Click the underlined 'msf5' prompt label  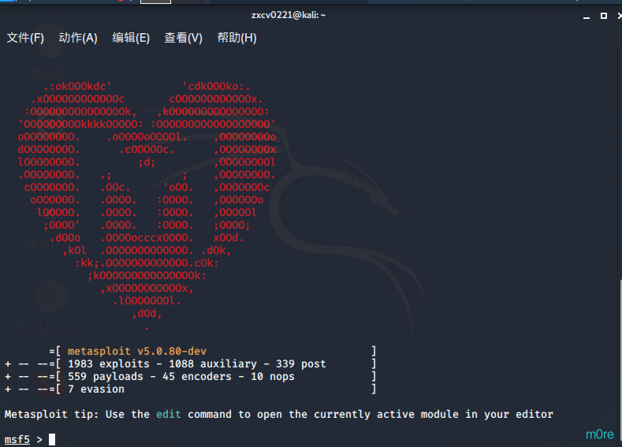coord(17,439)
